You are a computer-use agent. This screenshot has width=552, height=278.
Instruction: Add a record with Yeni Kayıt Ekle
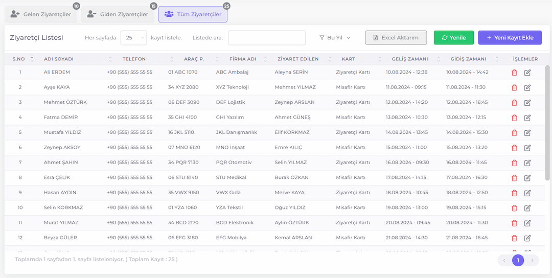pyautogui.click(x=510, y=38)
